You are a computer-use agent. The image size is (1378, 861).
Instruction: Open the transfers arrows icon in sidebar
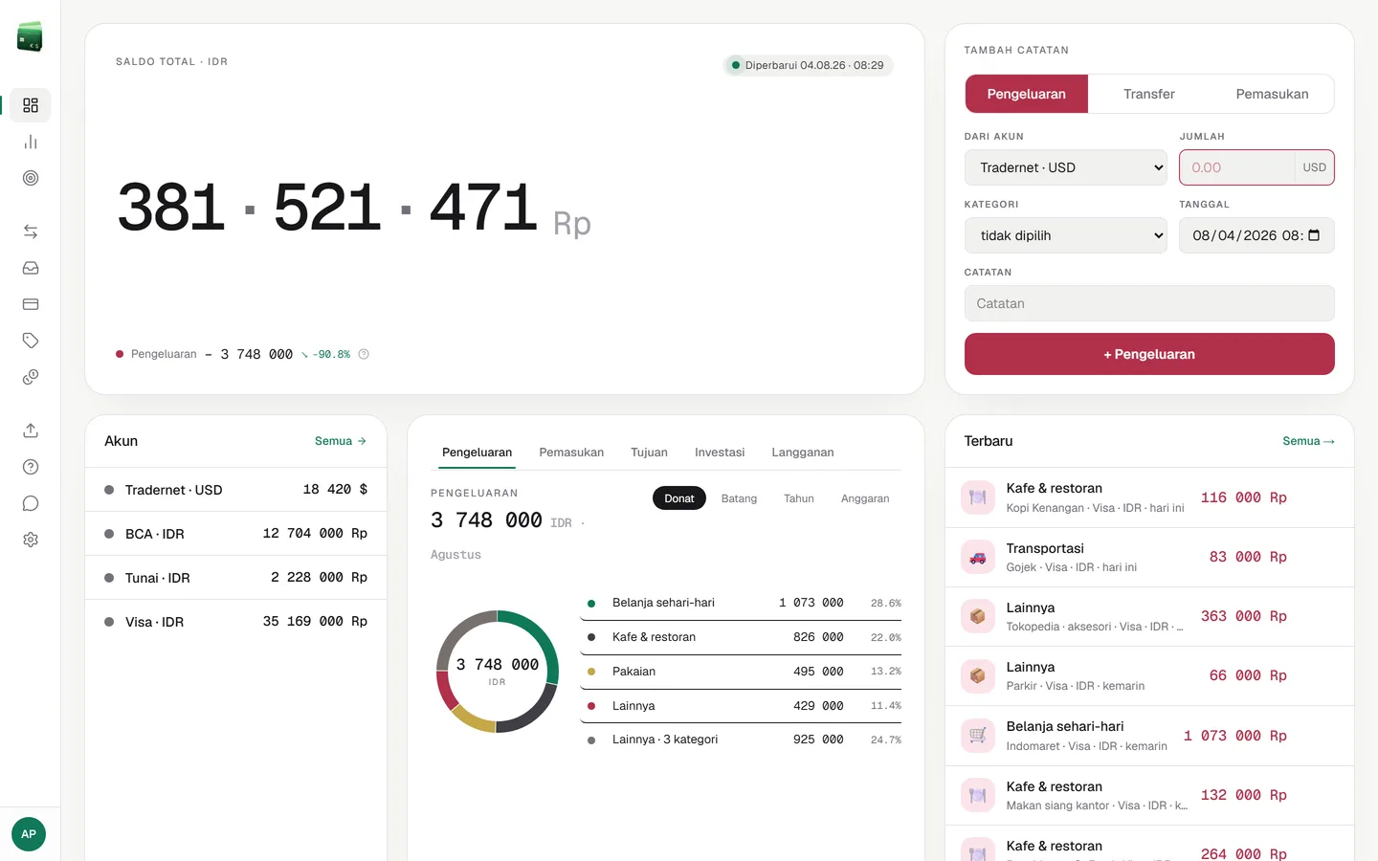(31, 232)
